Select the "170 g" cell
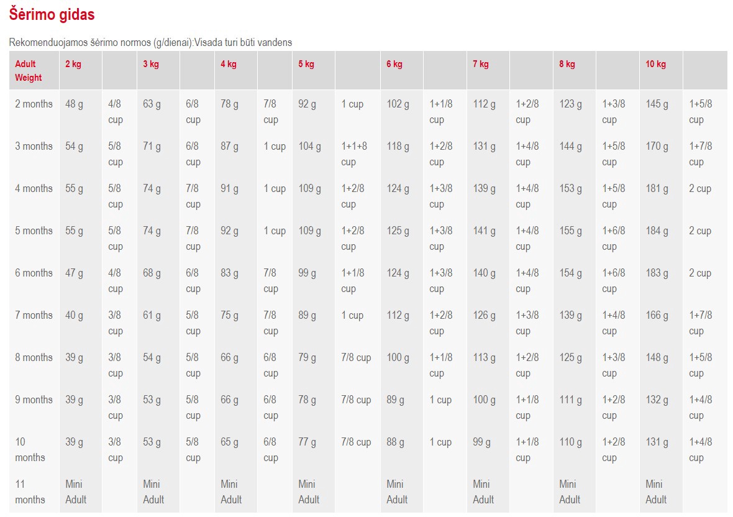Image resolution: width=733 pixels, height=517 pixels. point(657,147)
